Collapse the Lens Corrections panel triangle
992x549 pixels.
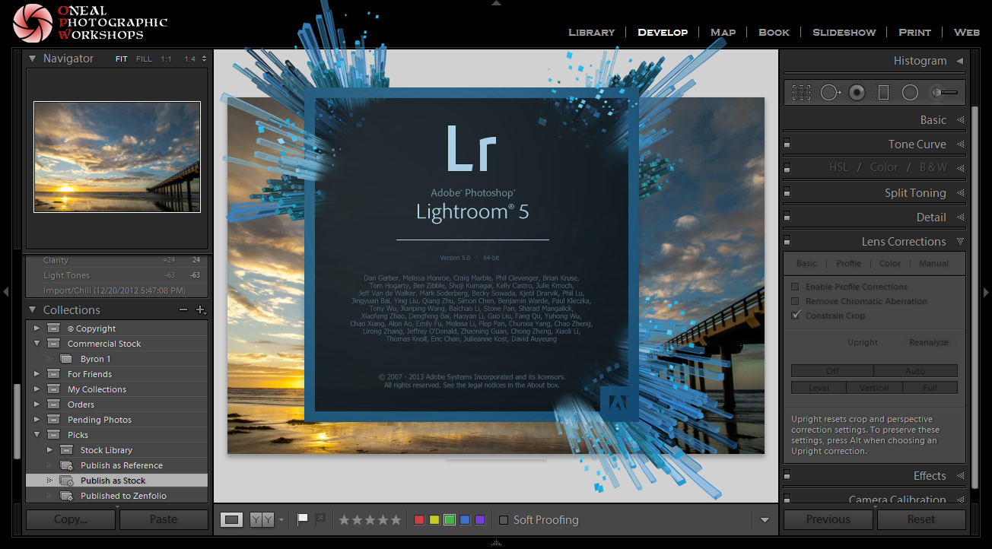(960, 241)
